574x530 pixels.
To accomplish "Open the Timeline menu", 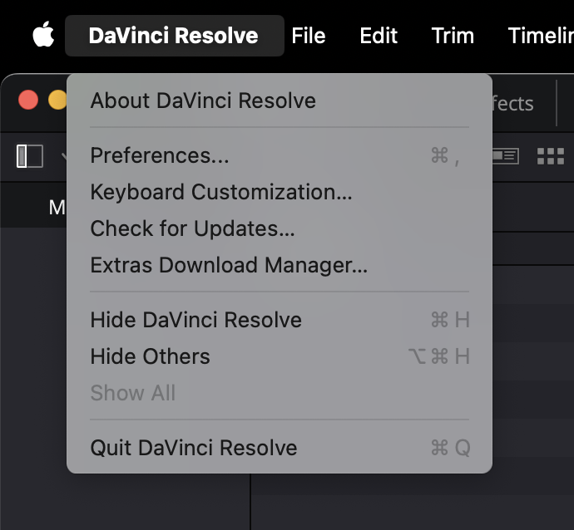I will (541, 36).
